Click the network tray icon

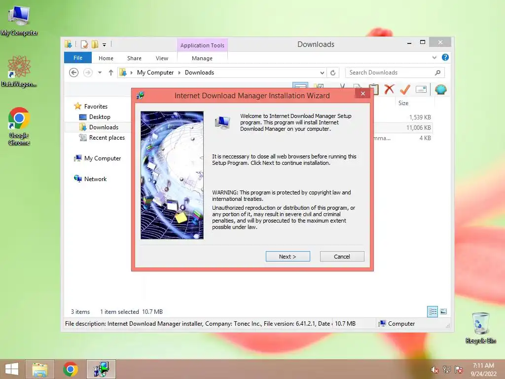[x=447, y=370]
